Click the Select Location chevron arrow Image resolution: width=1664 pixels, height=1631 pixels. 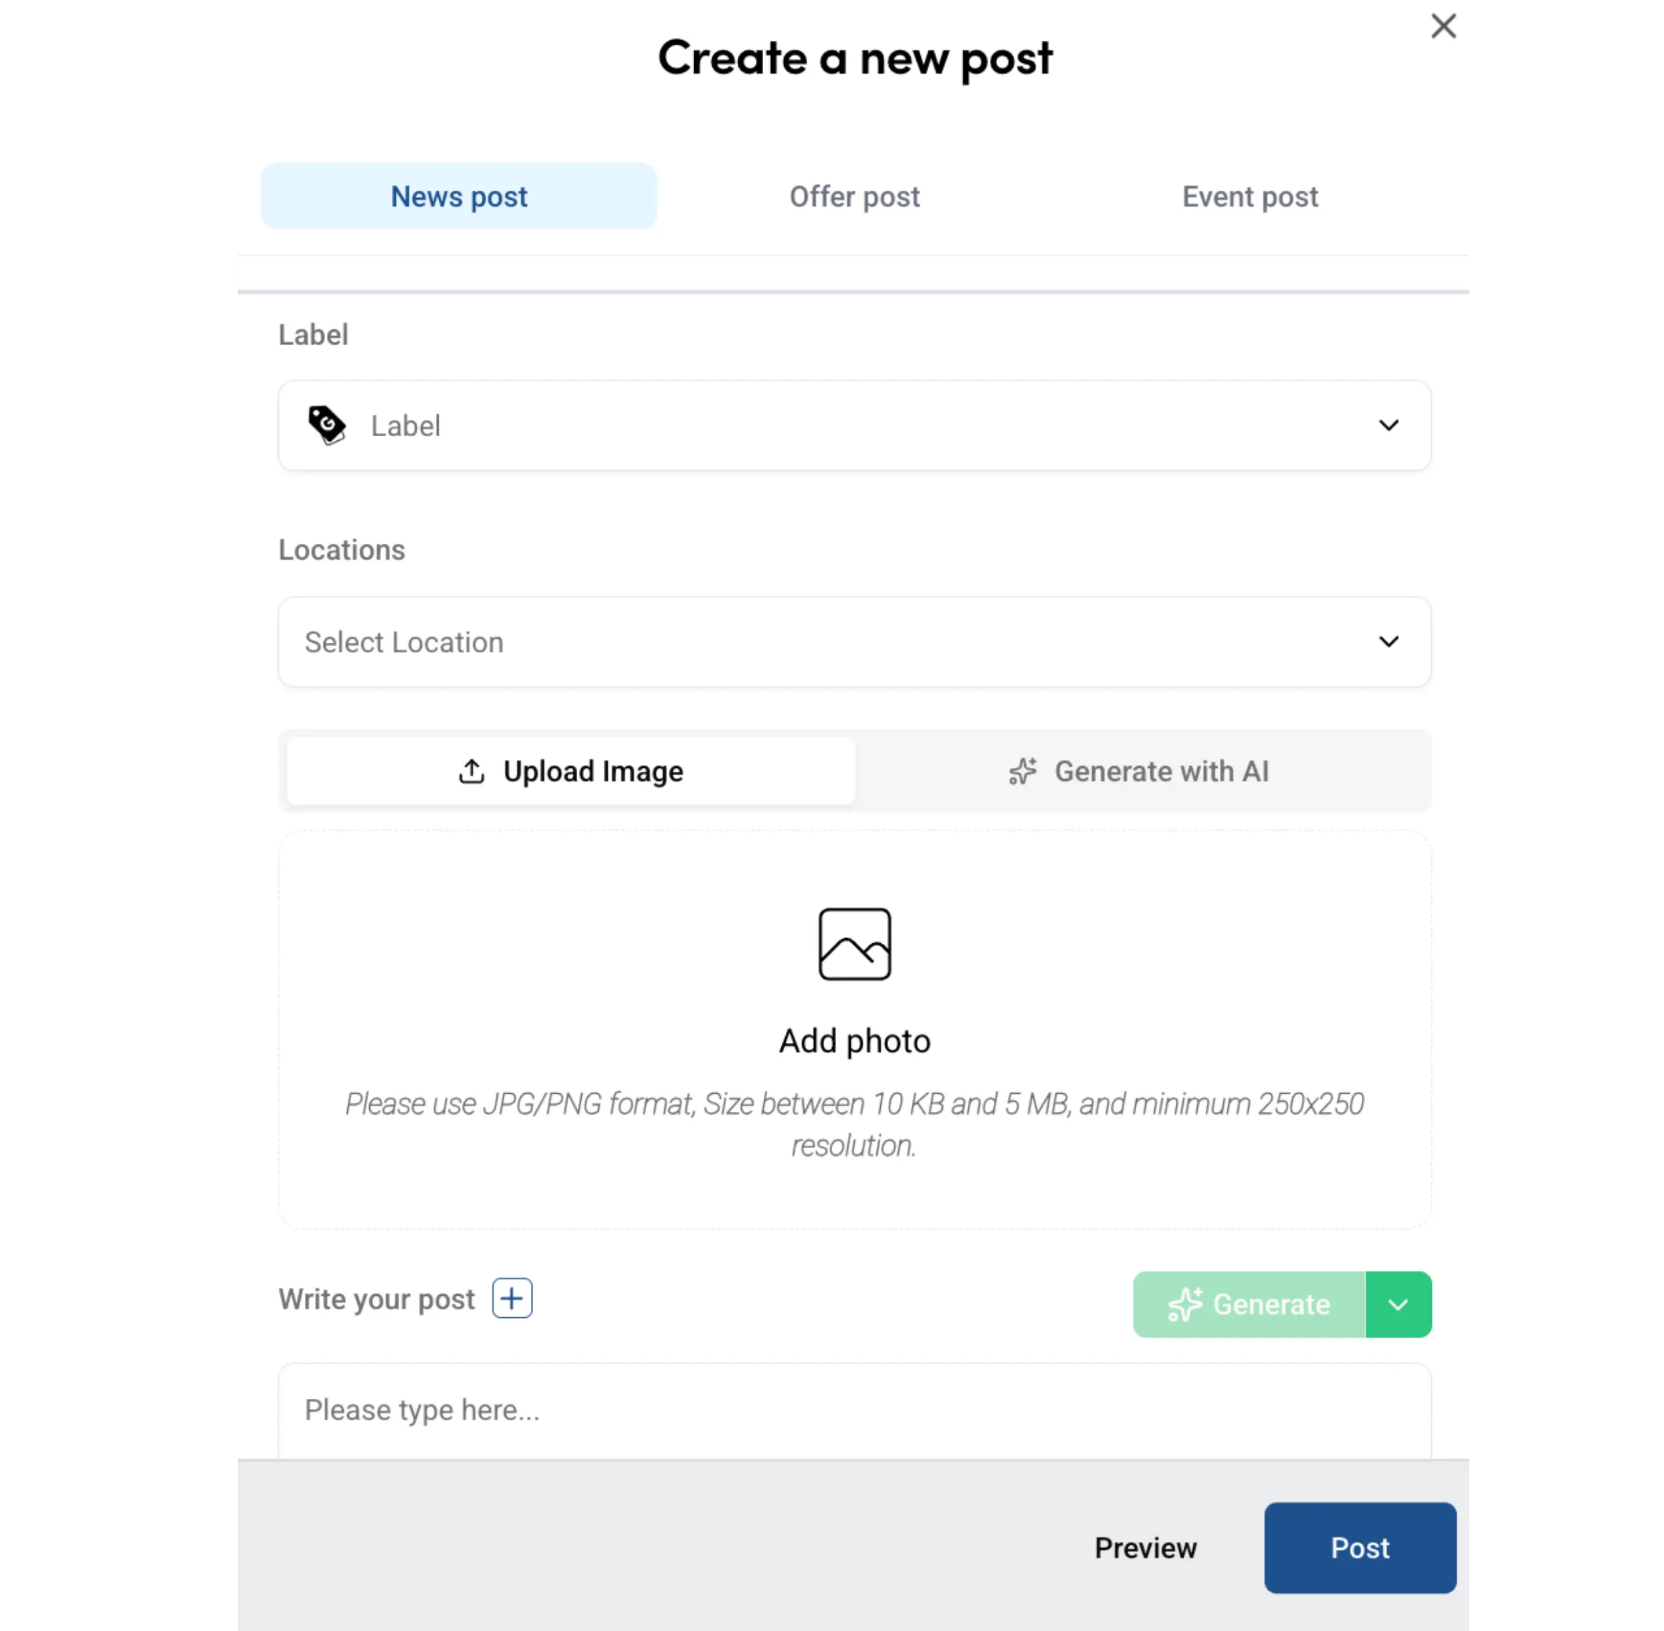(x=1388, y=642)
